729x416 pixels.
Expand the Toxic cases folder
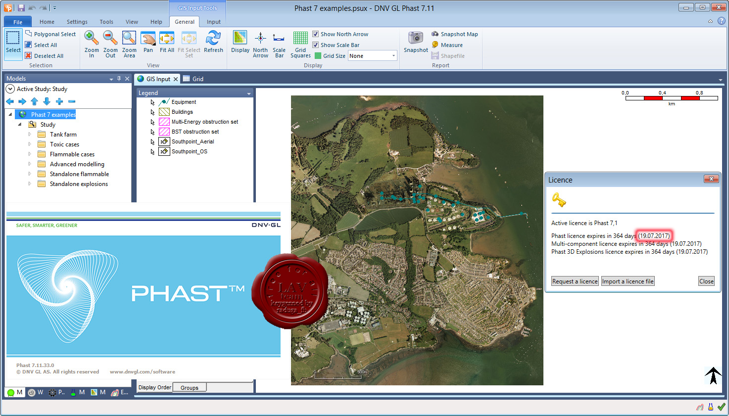point(29,144)
